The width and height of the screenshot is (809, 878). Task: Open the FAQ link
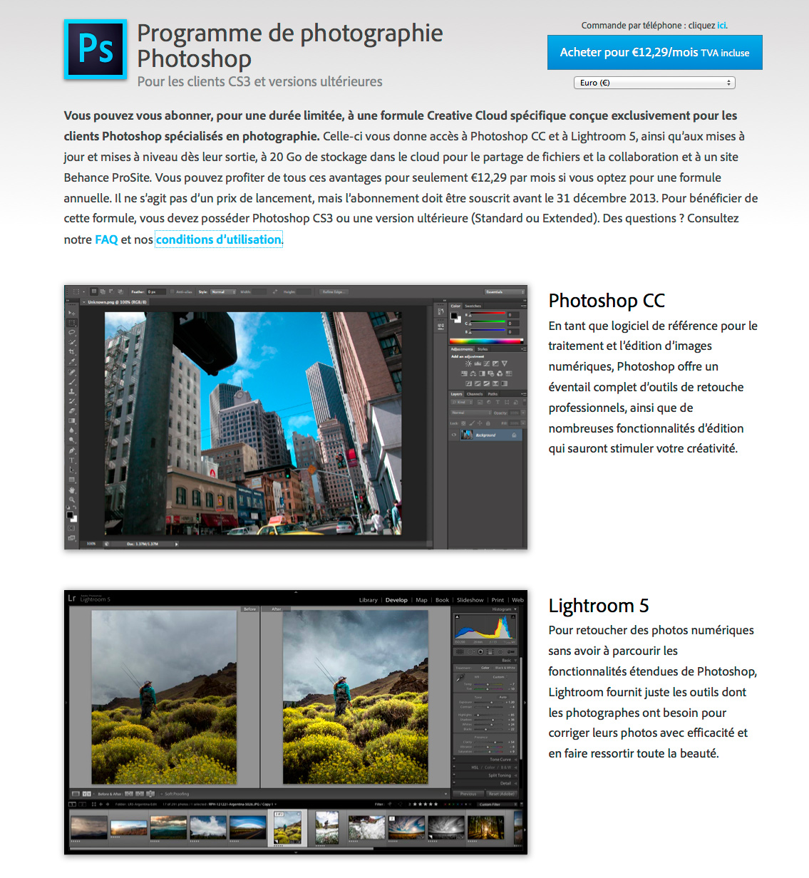click(106, 239)
